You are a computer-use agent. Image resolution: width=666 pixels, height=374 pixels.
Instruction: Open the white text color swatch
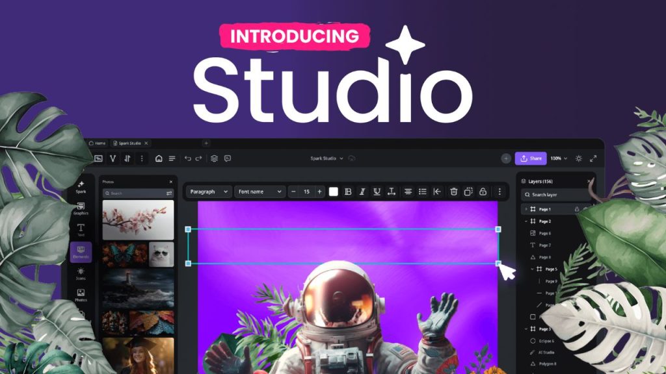pyautogui.click(x=334, y=192)
